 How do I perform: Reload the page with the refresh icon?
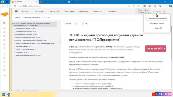[8, 6]
